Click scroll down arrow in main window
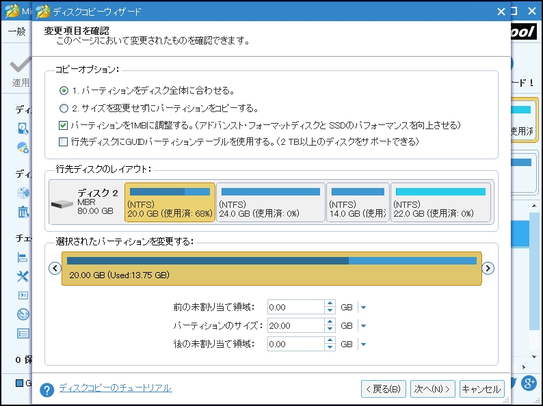 (535, 357)
